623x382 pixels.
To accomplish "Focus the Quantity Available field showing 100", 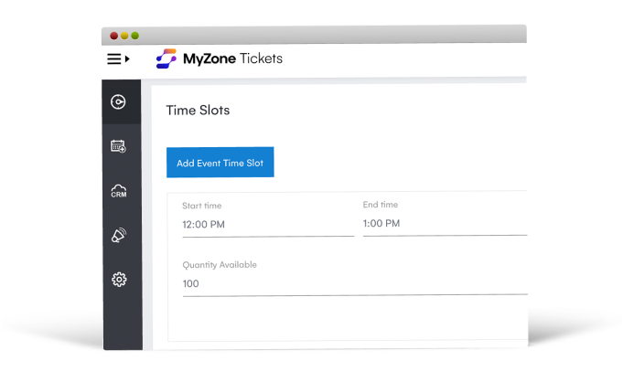I will point(355,284).
